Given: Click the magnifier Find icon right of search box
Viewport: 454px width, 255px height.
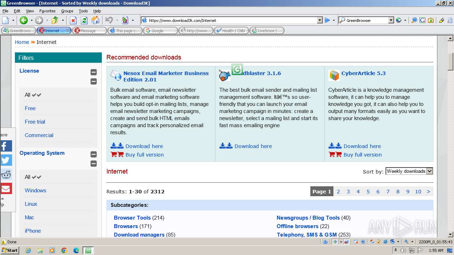Looking at the screenshot, I should point(414,20).
